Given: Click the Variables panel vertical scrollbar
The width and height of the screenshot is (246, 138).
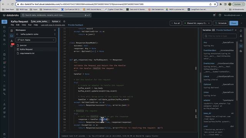Looking at the screenshot, I should click(237, 71).
